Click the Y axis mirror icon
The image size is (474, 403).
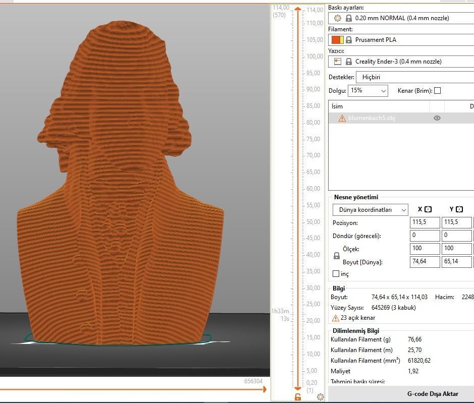[x=459, y=209]
